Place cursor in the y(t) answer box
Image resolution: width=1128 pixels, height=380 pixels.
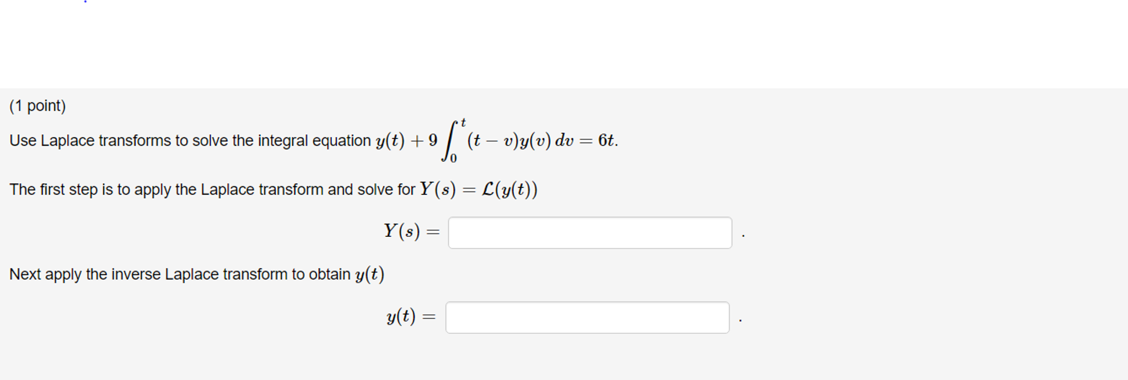tap(587, 317)
